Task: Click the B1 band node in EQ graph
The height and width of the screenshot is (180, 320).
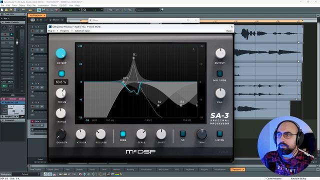Action: [133, 58]
